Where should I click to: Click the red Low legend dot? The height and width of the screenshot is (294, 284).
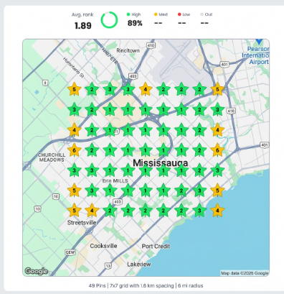[179, 14]
